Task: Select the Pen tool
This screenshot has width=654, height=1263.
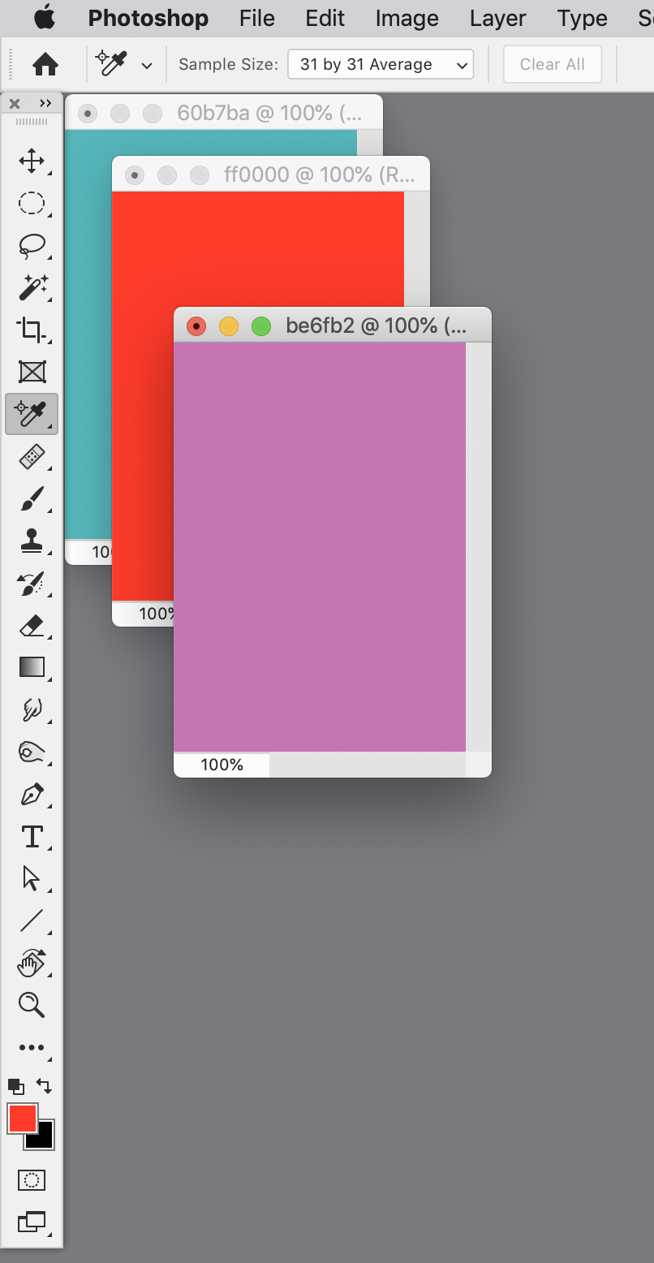Action: pos(32,794)
